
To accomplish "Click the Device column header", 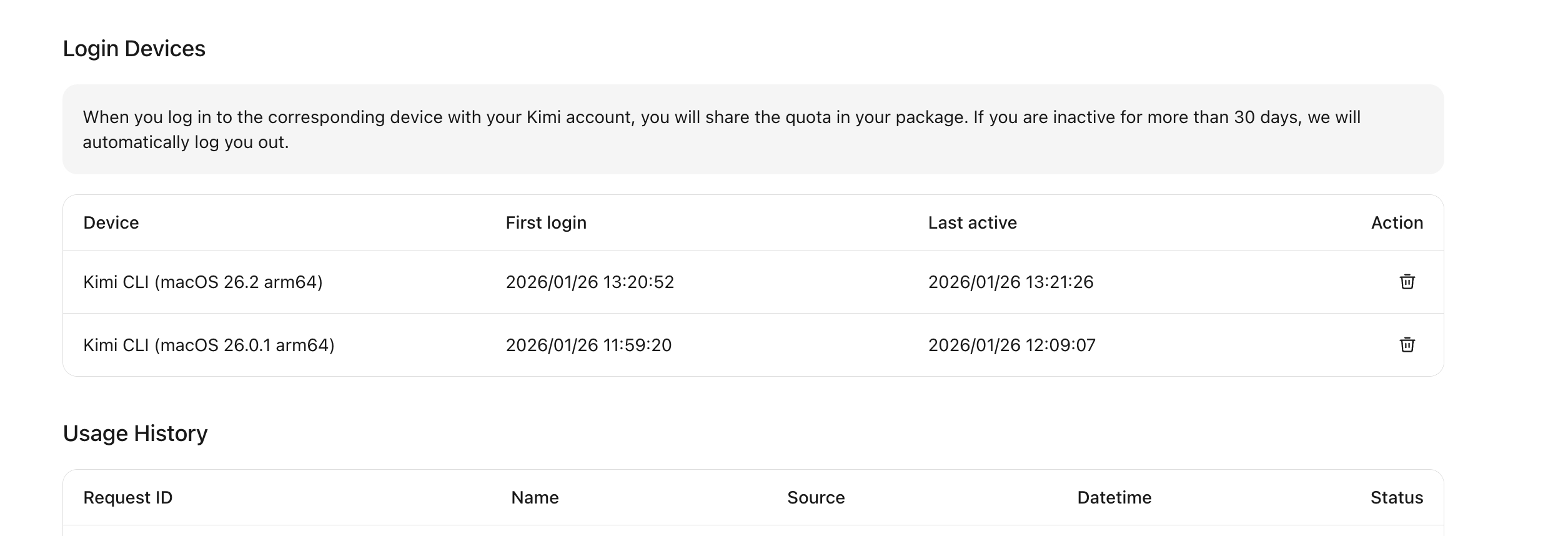I will tap(111, 222).
